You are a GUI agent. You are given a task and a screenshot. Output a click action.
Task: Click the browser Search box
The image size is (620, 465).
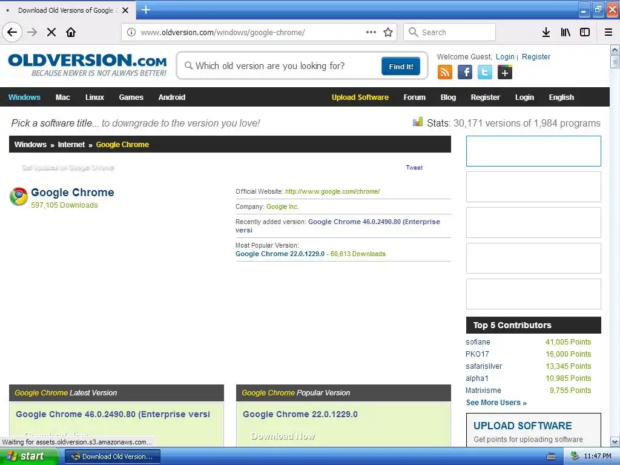[x=449, y=32]
